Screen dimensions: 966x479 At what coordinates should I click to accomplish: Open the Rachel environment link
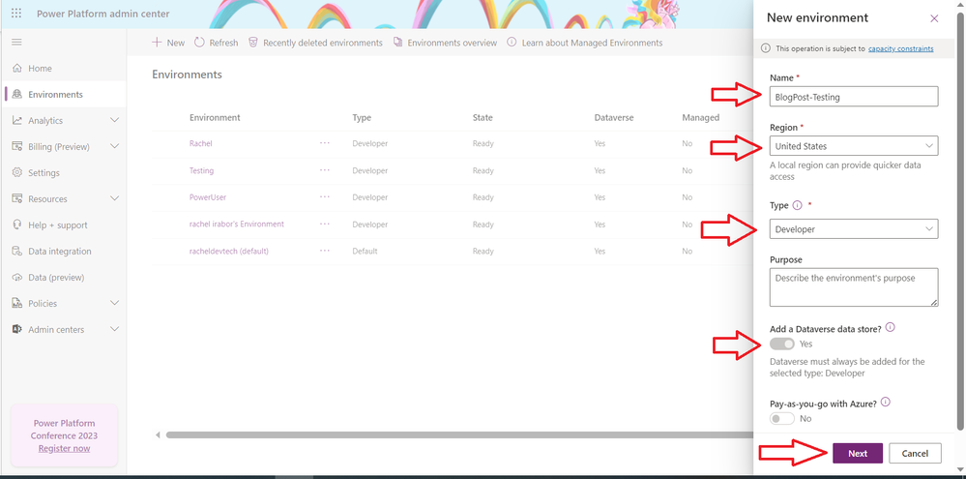pyautogui.click(x=201, y=143)
